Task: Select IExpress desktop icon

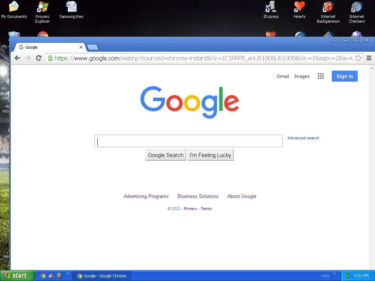Action: [271, 10]
